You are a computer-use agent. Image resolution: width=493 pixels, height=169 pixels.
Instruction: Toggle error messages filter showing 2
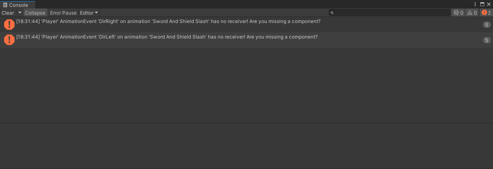pyautogui.click(x=486, y=13)
